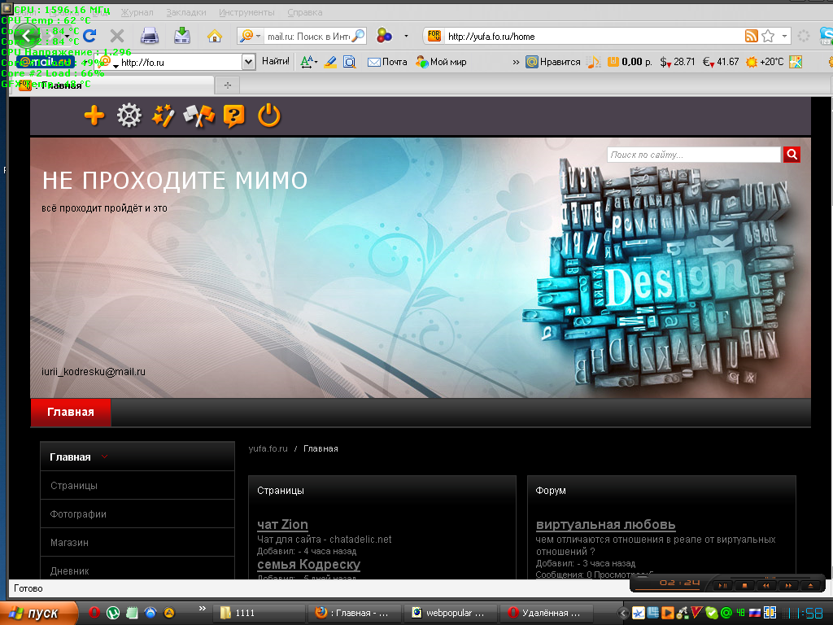Click the RSS feed icon in address bar

pyautogui.click(x=752, y=36)
